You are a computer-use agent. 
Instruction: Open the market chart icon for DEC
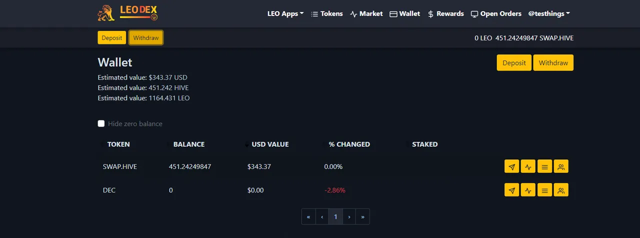(x=528, y=190)
